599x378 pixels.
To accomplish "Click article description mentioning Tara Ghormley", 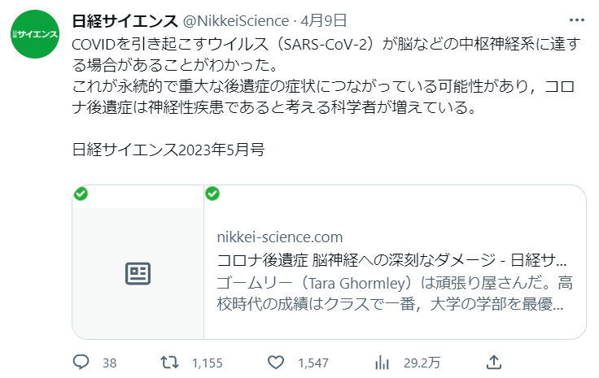I will click(x=395, y=293).
